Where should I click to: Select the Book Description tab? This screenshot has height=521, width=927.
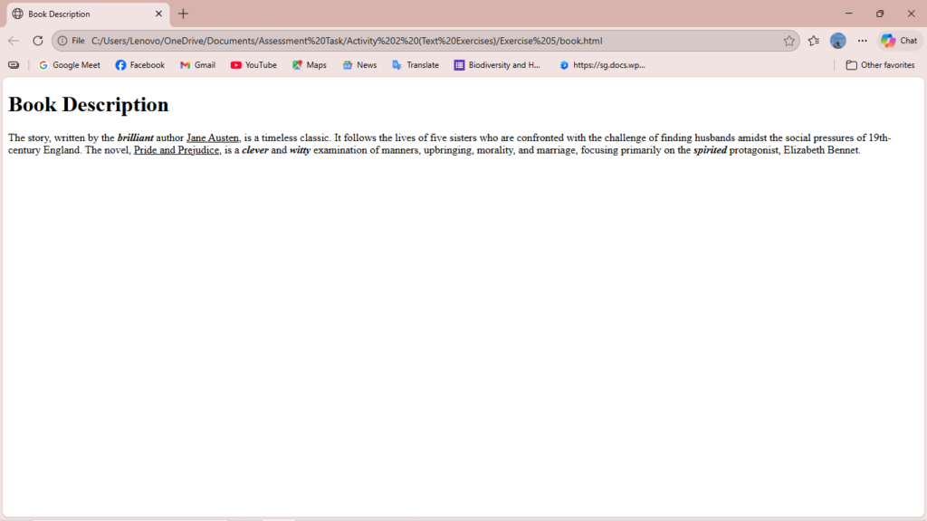[81, 14]
